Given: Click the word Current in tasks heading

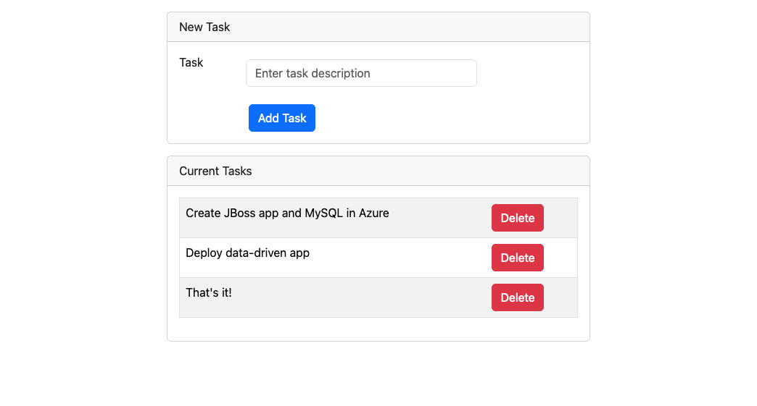Looking at the screenshot, I should [199, 172].
